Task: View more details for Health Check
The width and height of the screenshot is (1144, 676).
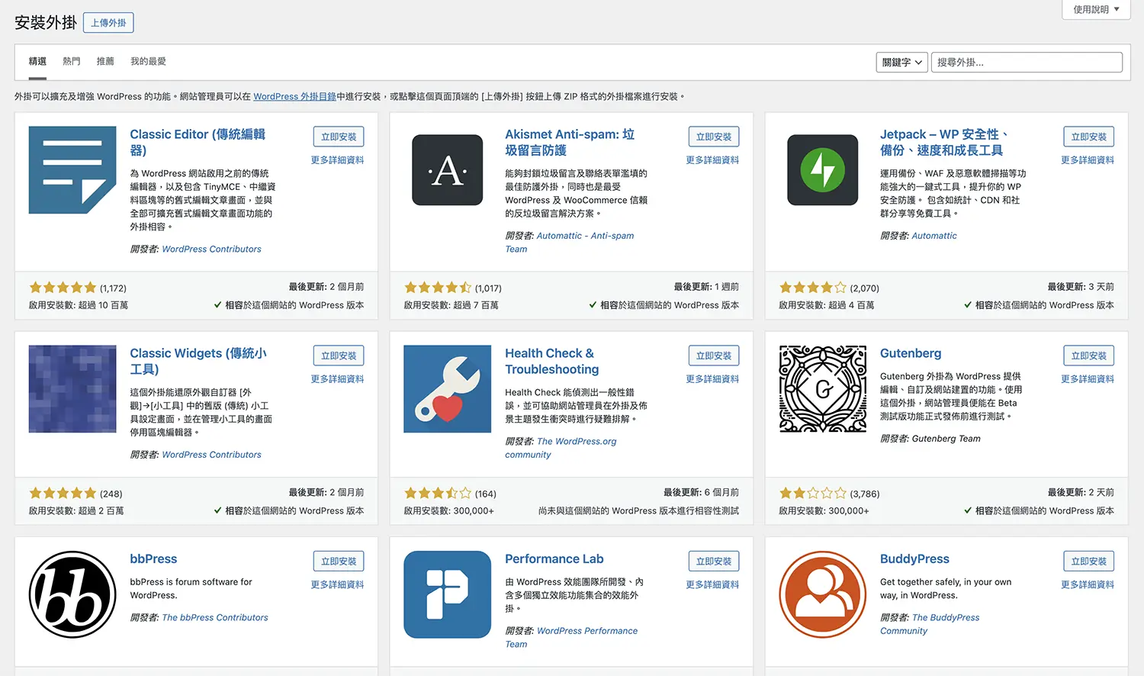Action: point(712,379)
